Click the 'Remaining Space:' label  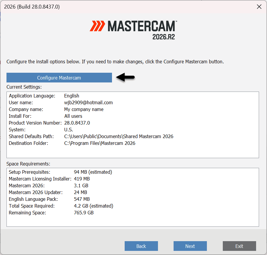point(27,213)
